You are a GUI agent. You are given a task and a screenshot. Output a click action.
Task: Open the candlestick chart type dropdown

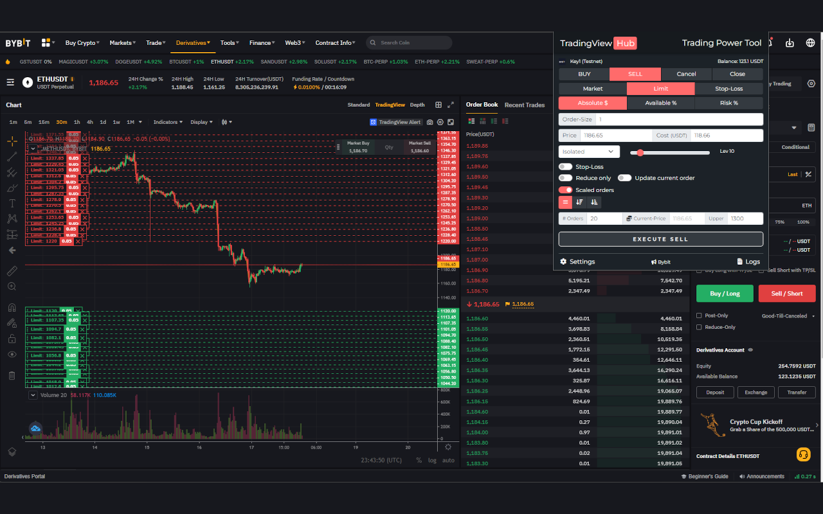tap(227, 122)
